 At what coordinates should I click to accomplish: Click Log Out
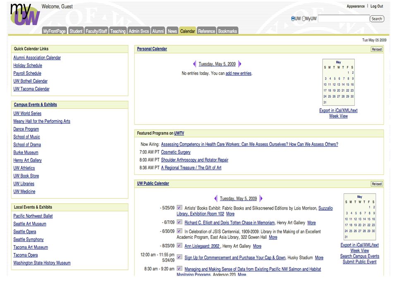point(377,6)
